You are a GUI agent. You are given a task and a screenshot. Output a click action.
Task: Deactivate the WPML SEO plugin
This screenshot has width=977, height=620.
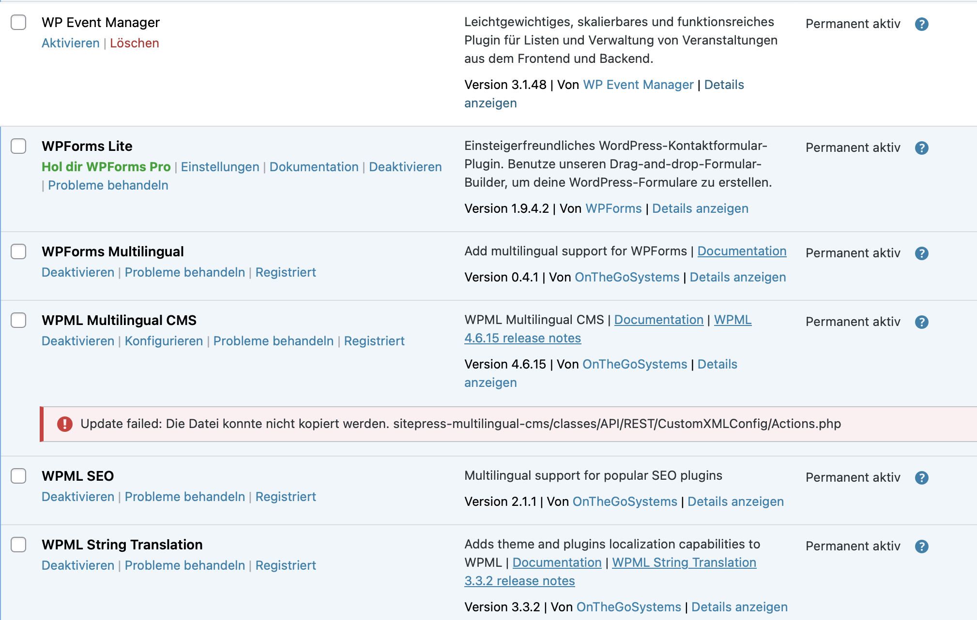point(78,497)
